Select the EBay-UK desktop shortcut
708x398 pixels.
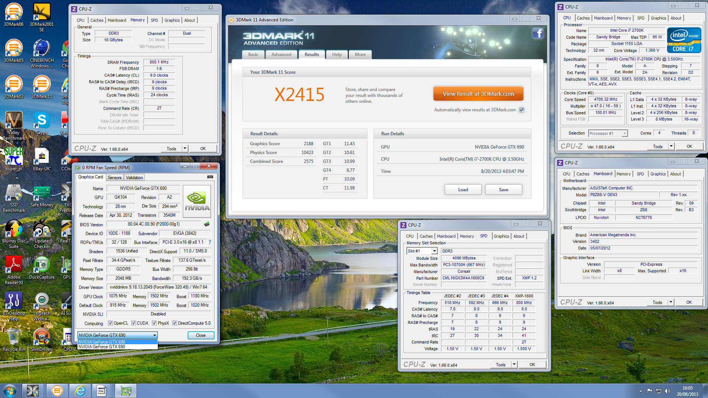point(42,159)
